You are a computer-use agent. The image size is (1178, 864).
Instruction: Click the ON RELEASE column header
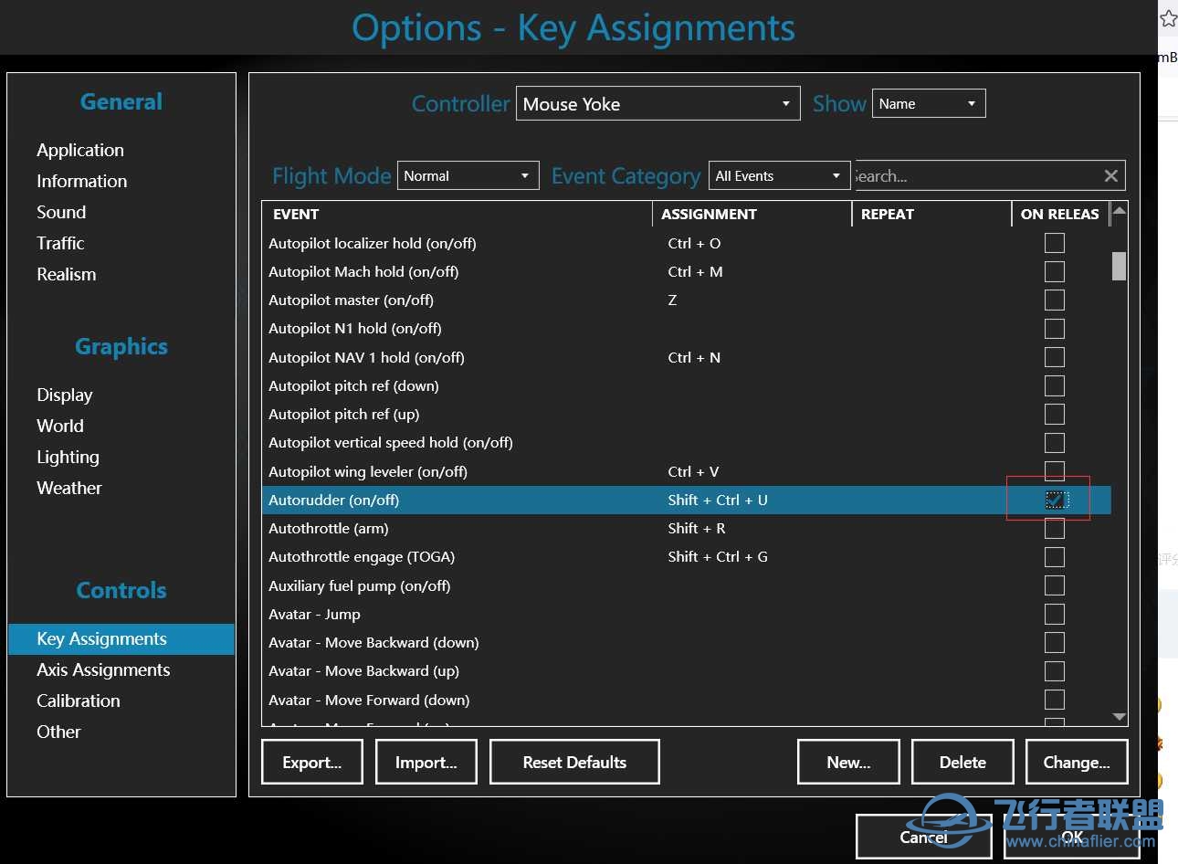click(x=1060, y=214)
